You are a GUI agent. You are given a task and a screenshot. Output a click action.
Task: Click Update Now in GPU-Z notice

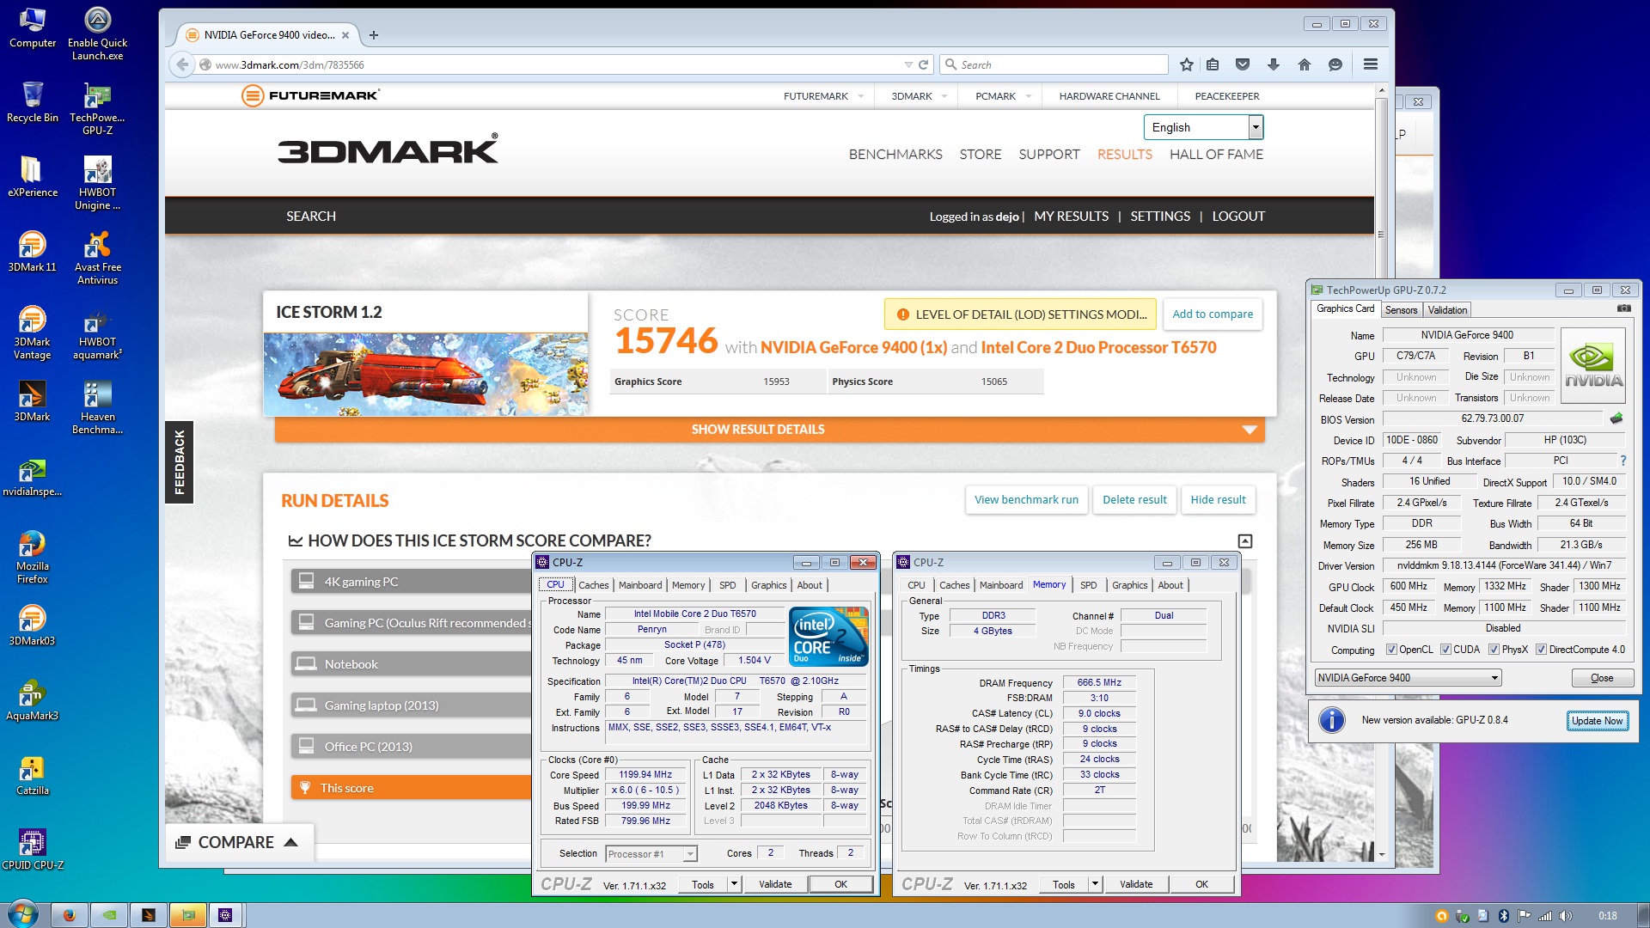[1597, 721]
